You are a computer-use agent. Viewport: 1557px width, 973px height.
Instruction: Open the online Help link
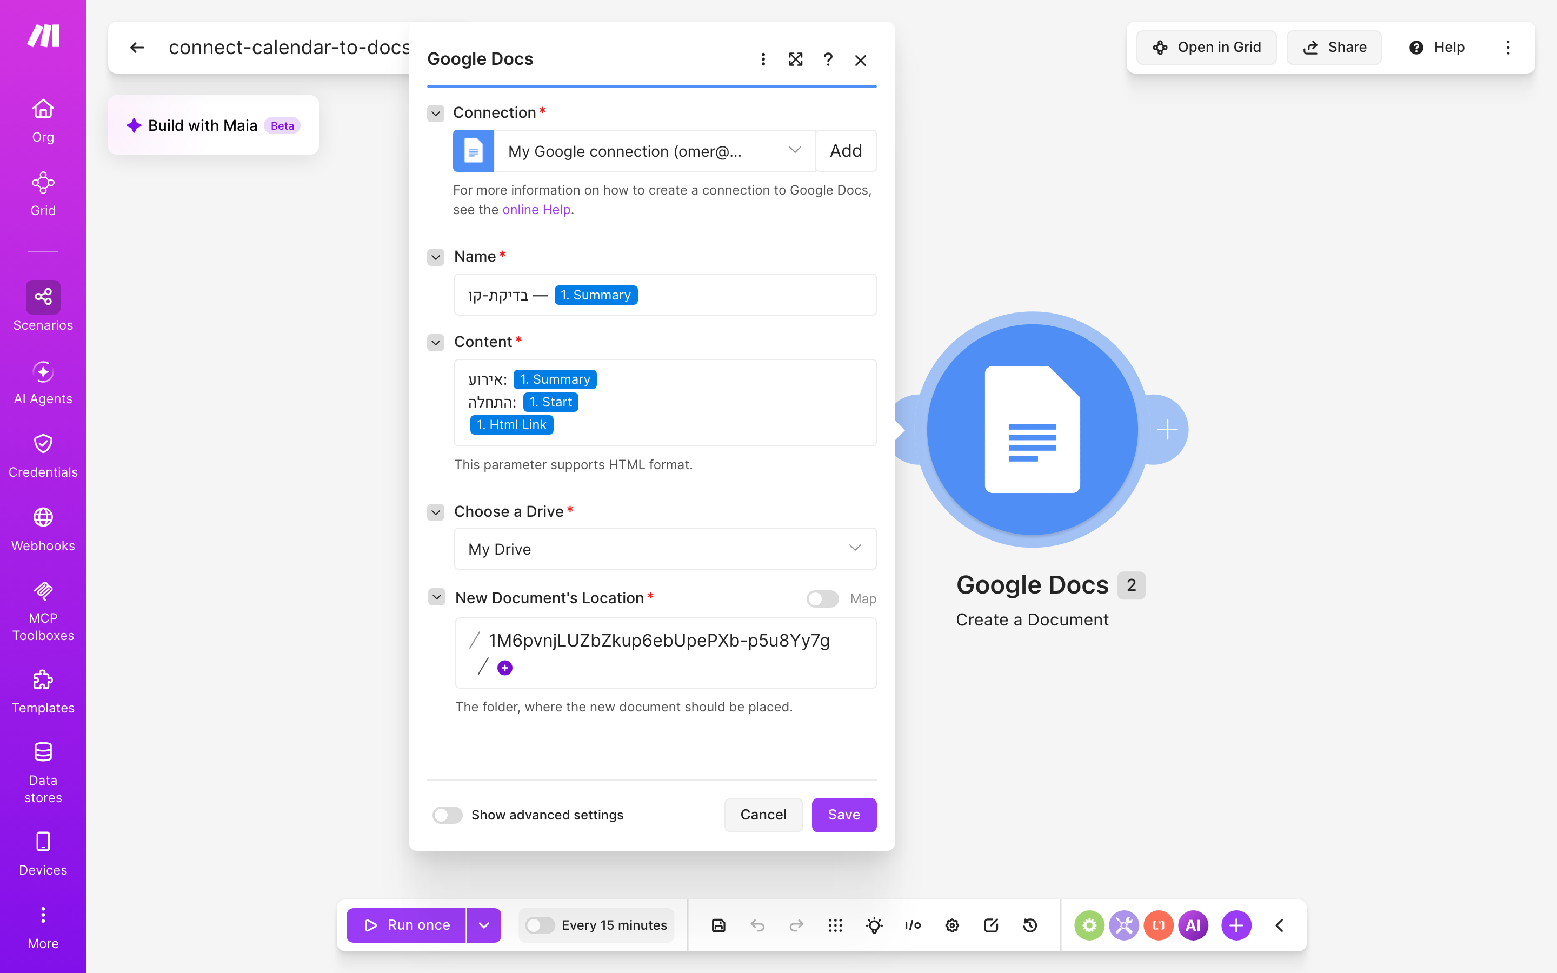tap(536, 210)
